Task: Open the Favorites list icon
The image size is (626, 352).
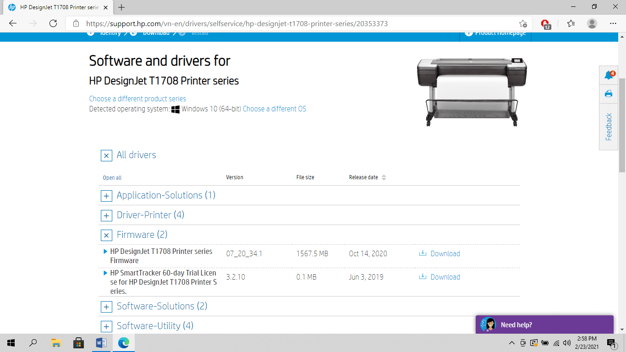Action: [x=571, y=23]
